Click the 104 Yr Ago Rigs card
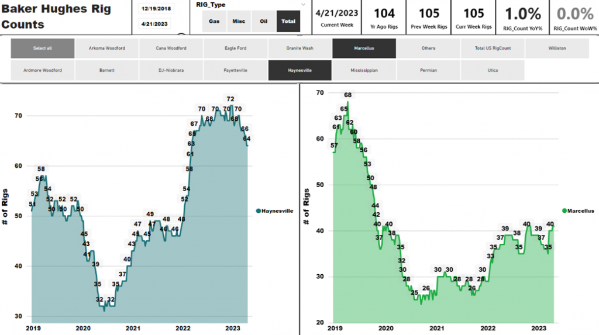 click(x=384, y=18)
